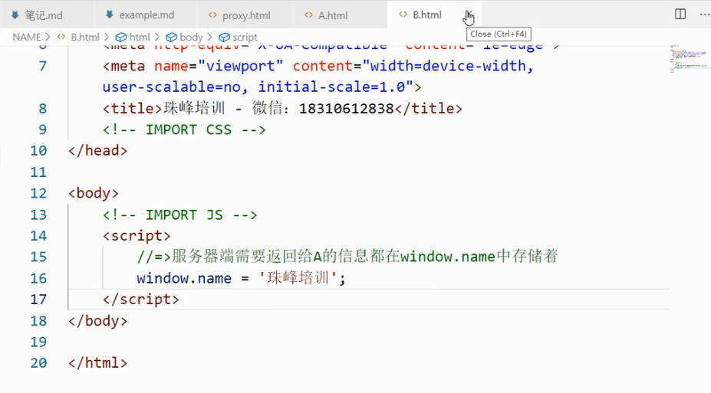Screen dimensions: 711x393
Task: Click the '珠峰培训' string literal
Action: click(x=298, y=278)
